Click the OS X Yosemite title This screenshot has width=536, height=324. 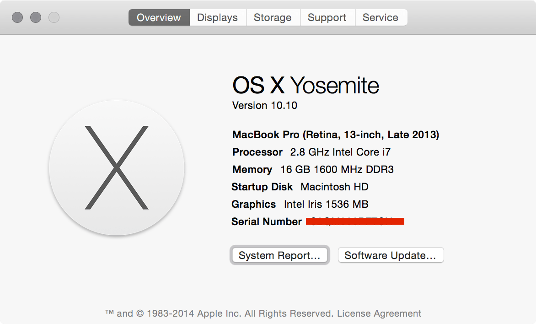pyautogui.click(x=306, y=85)
